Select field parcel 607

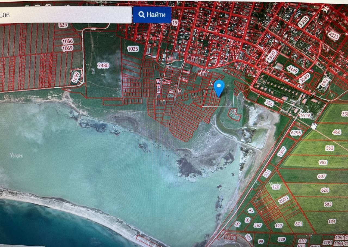coord(322,176)
